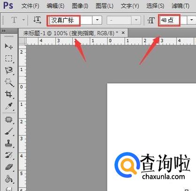Select the Magic Wand tool

pyautogui.click(x=9, y=82)
